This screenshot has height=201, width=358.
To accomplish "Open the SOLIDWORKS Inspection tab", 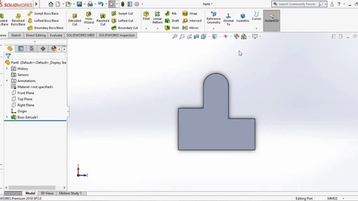I will pos(117,35).
